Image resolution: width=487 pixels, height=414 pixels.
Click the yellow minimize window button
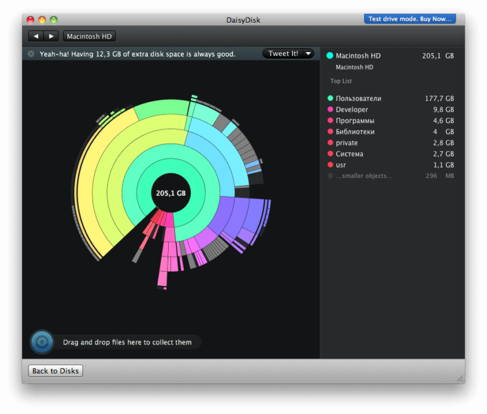[42, 20]
